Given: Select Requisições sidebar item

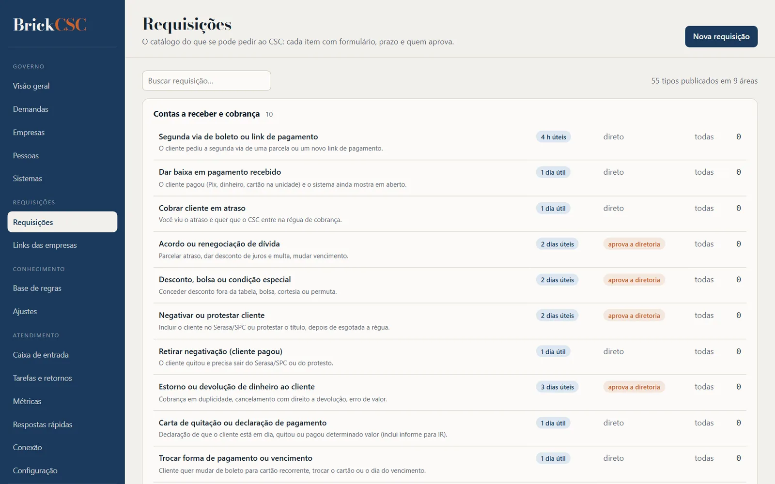Looking at the screenshot, I should coord(62,222).
